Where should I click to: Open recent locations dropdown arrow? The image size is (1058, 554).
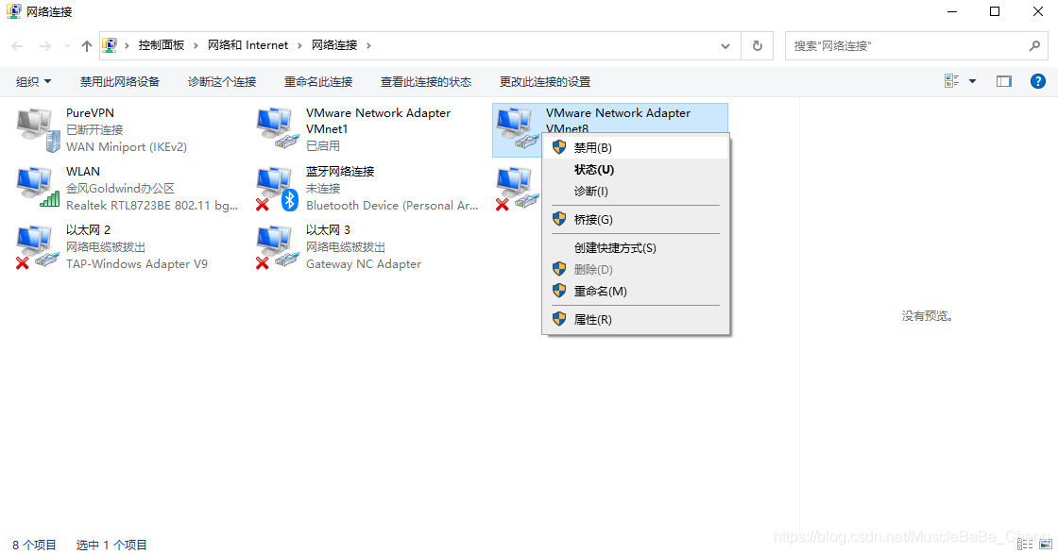67,46
